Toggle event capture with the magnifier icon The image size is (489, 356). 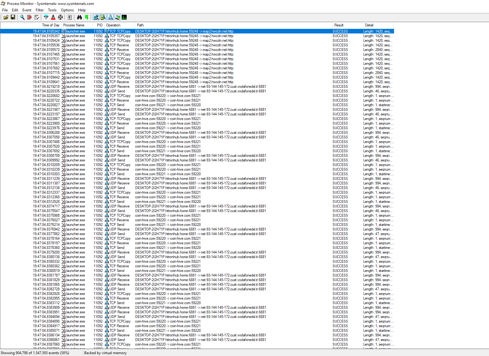22,17
